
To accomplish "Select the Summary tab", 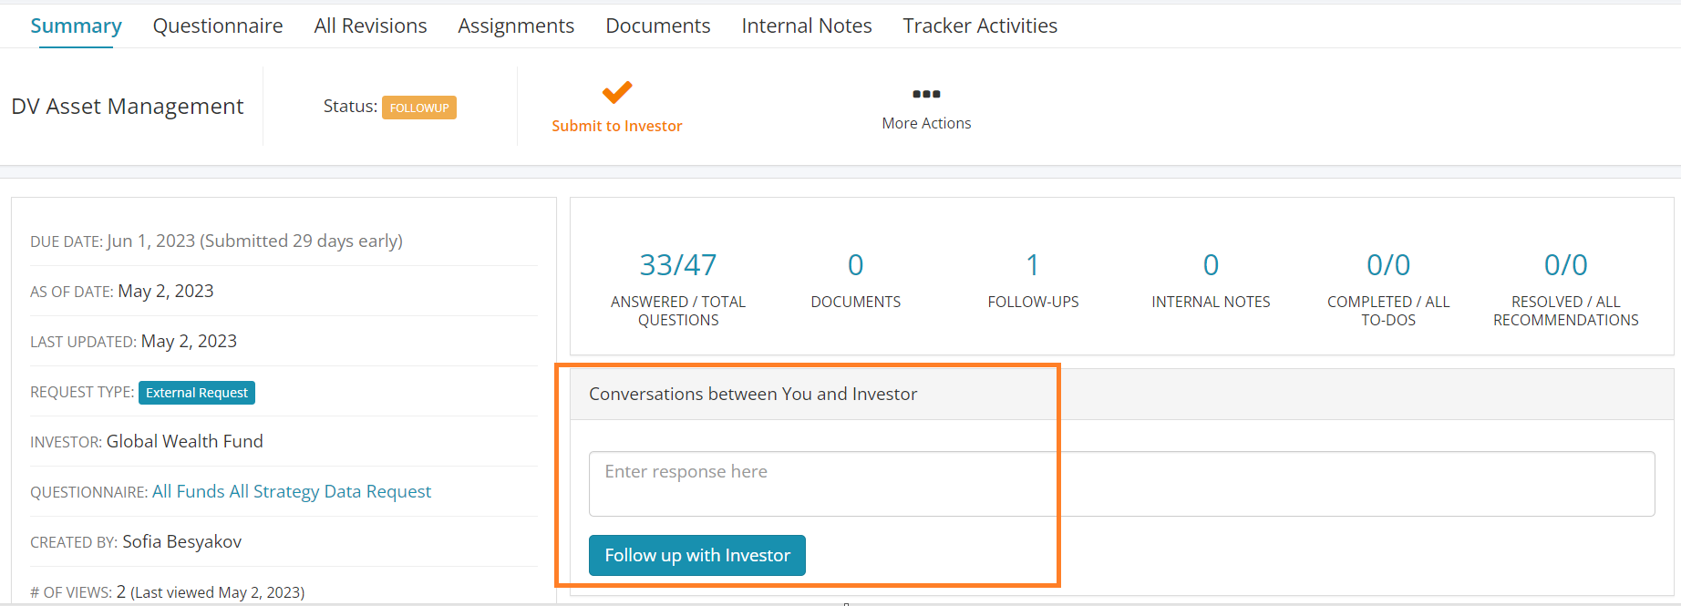I will coord(76,26).
